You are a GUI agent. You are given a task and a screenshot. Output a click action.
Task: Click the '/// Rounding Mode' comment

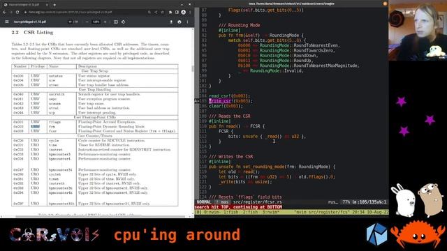239,25
